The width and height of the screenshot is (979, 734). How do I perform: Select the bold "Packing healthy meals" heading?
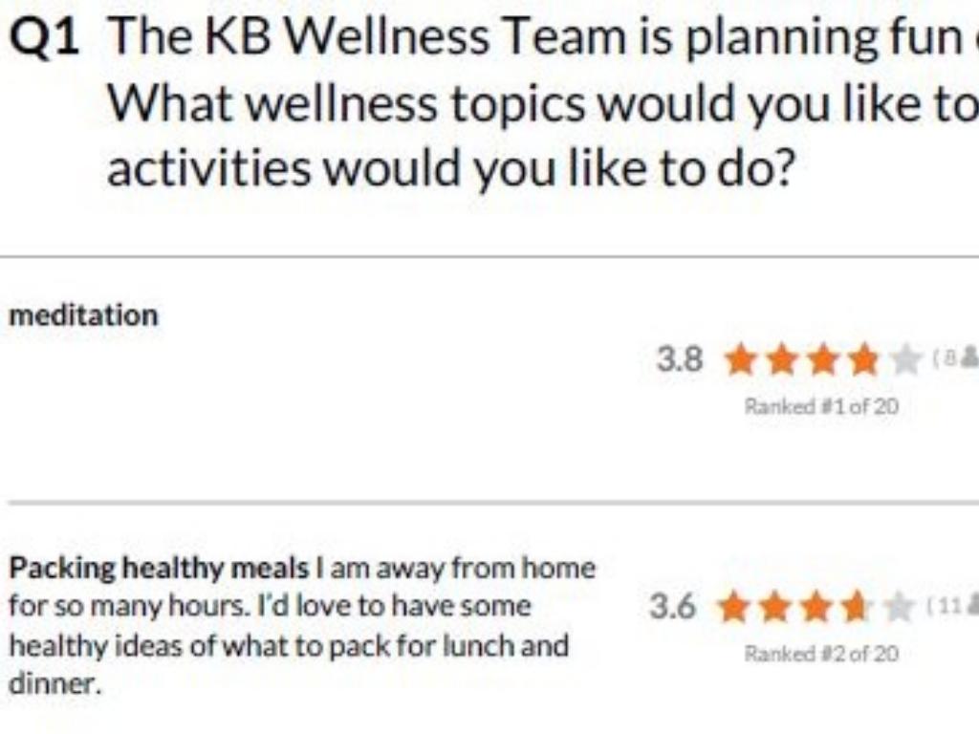click(159, 570)
